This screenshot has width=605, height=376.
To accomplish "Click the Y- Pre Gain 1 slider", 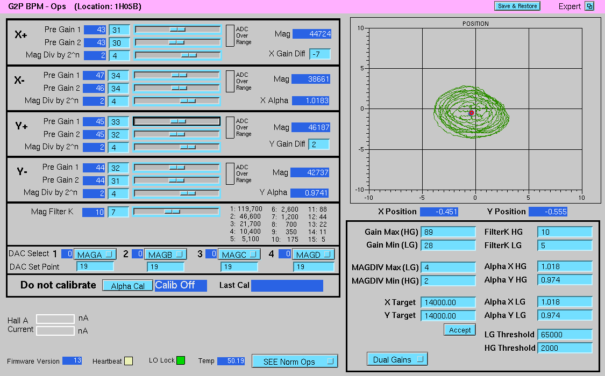I will (x=176, y=168).
